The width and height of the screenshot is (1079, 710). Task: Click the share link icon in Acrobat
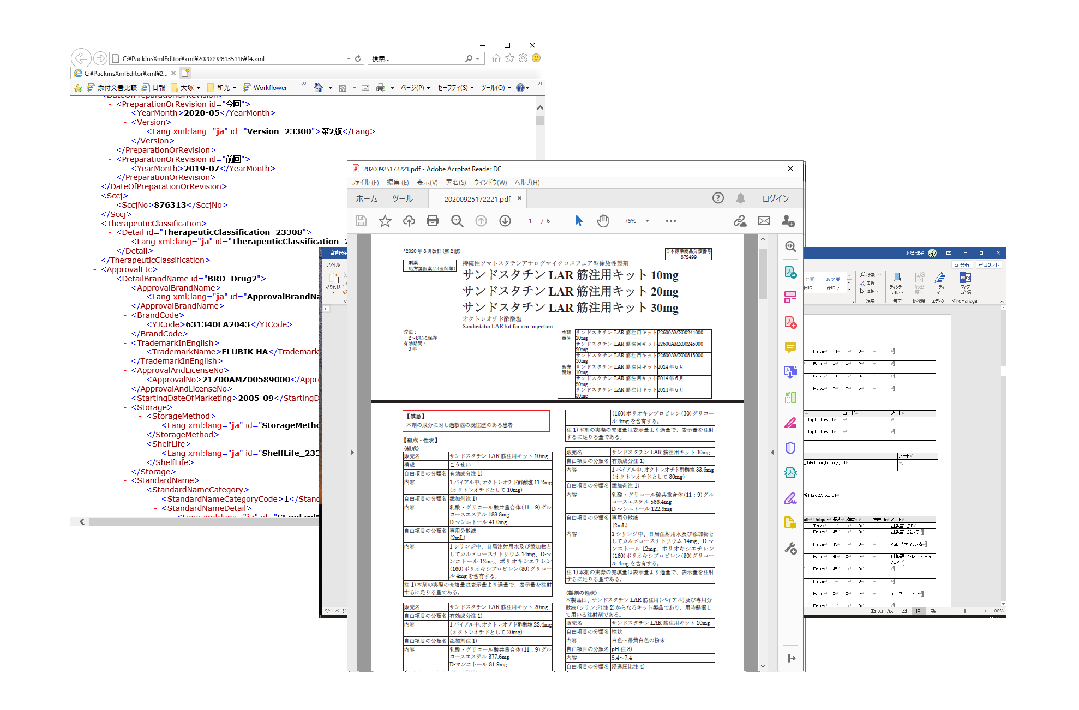click(x=740, y=221)
